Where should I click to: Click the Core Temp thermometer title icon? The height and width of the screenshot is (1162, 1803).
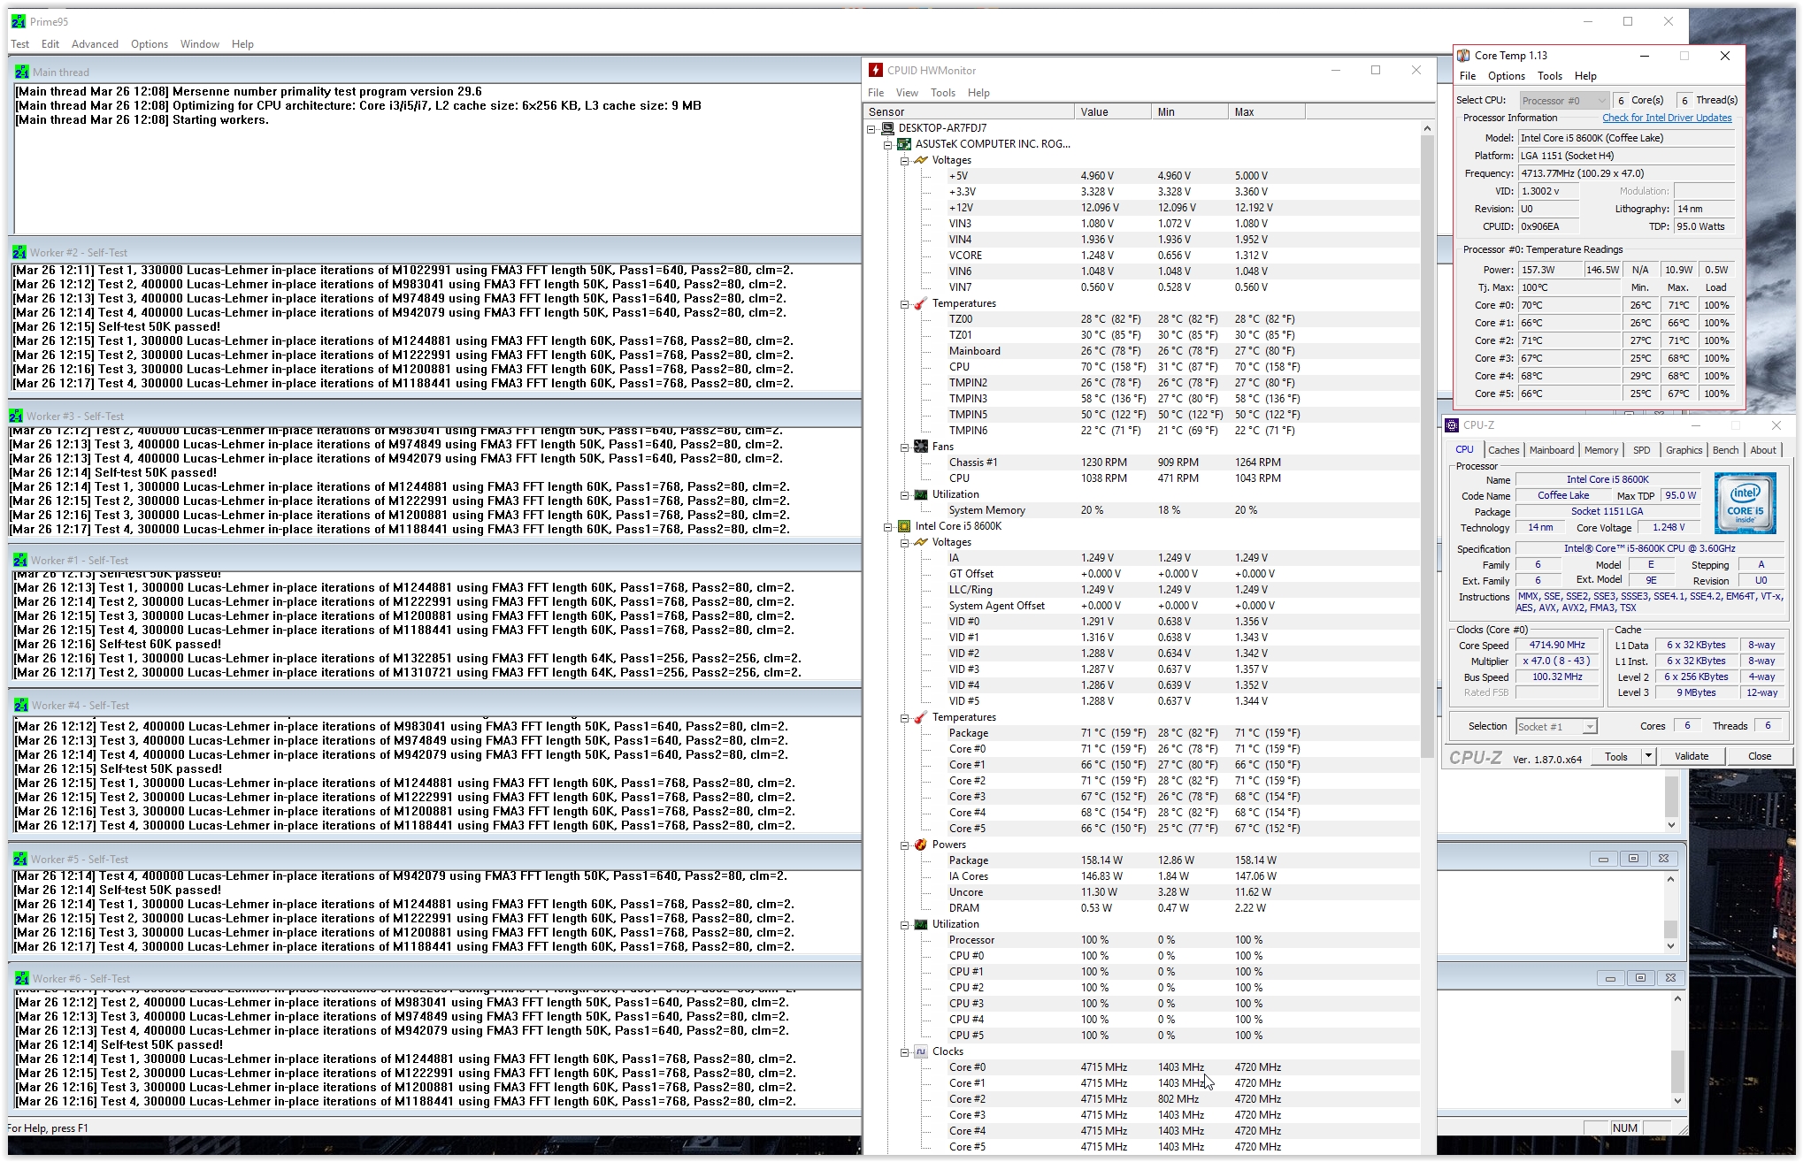pos(1464,56)
